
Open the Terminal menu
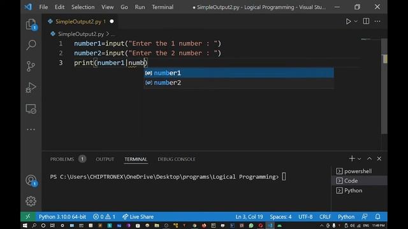163,7
